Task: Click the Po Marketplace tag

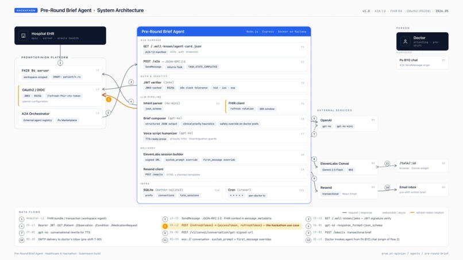Action: click(67, 120)
